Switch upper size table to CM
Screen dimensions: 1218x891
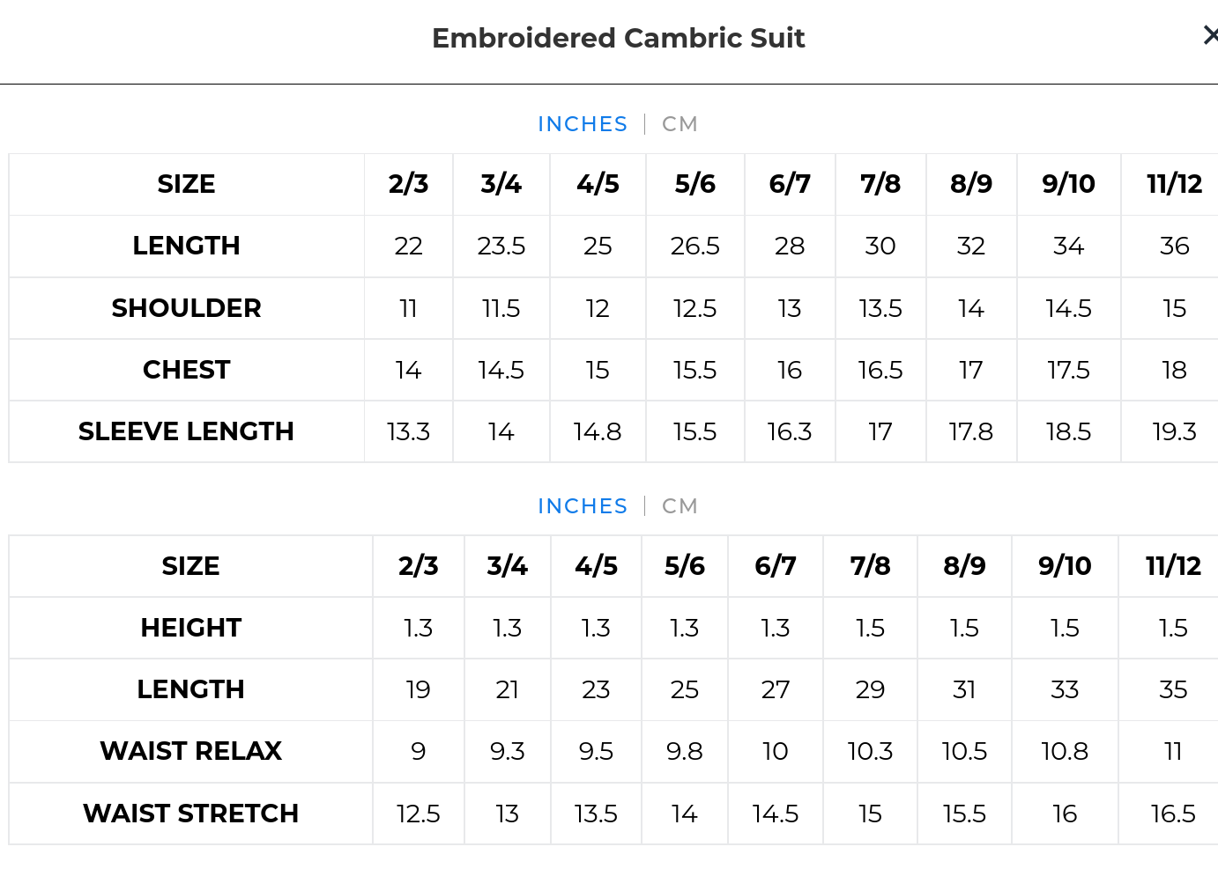680,124
